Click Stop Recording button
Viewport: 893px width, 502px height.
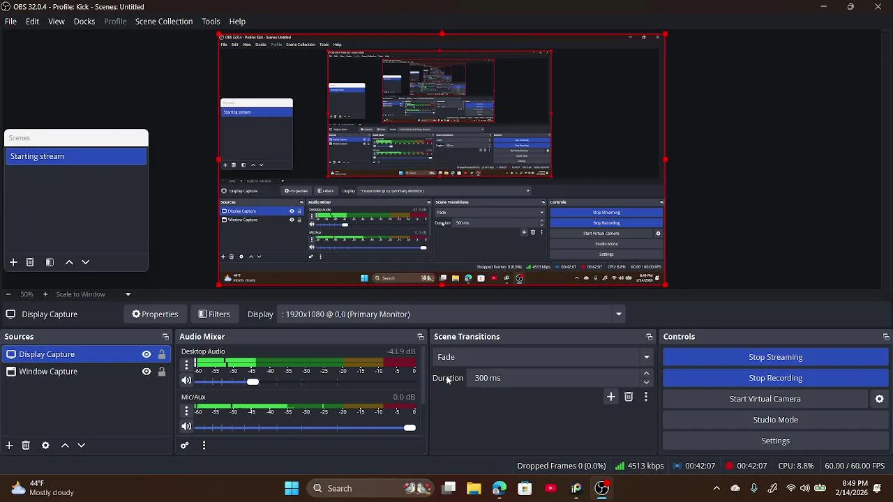(x=775, y=378)
